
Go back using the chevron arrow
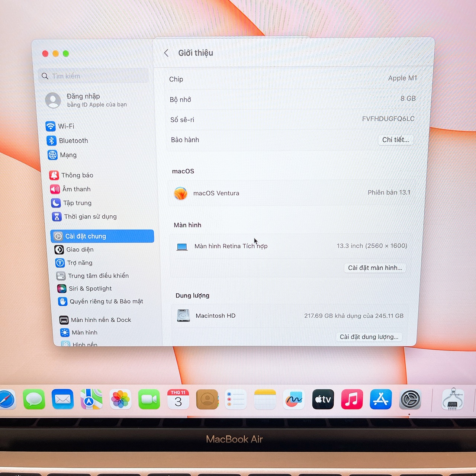pyautogui.click(x=166, y=53)
